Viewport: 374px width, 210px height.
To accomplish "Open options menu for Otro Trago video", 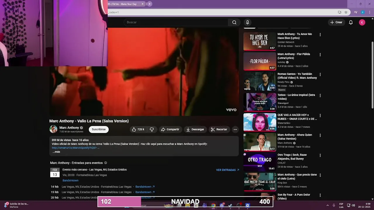I will click(320, 155).
